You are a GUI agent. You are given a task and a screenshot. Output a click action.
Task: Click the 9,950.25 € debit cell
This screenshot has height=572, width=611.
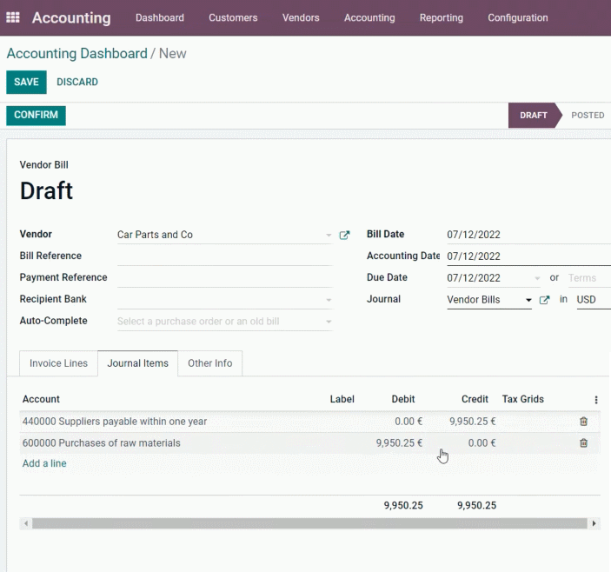(399, 443)
